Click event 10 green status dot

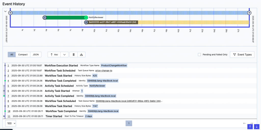tap(5, 111)
